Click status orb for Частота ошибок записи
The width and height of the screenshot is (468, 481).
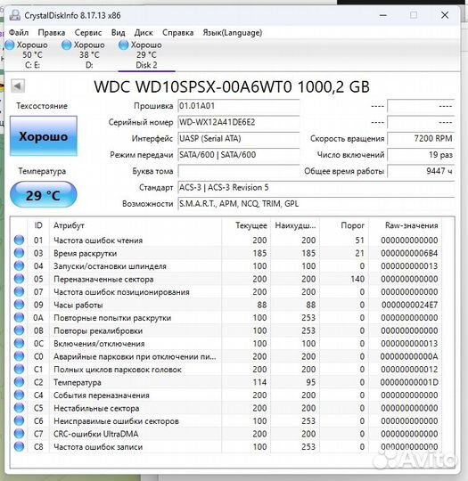(x=19, y=446)
